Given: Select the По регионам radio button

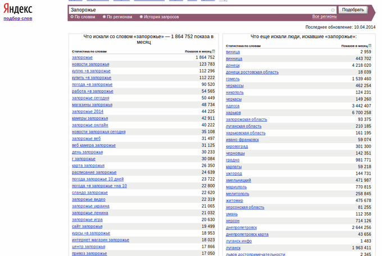Looking at the screenshot, I should pyautogui.click(x=104, y=17).
